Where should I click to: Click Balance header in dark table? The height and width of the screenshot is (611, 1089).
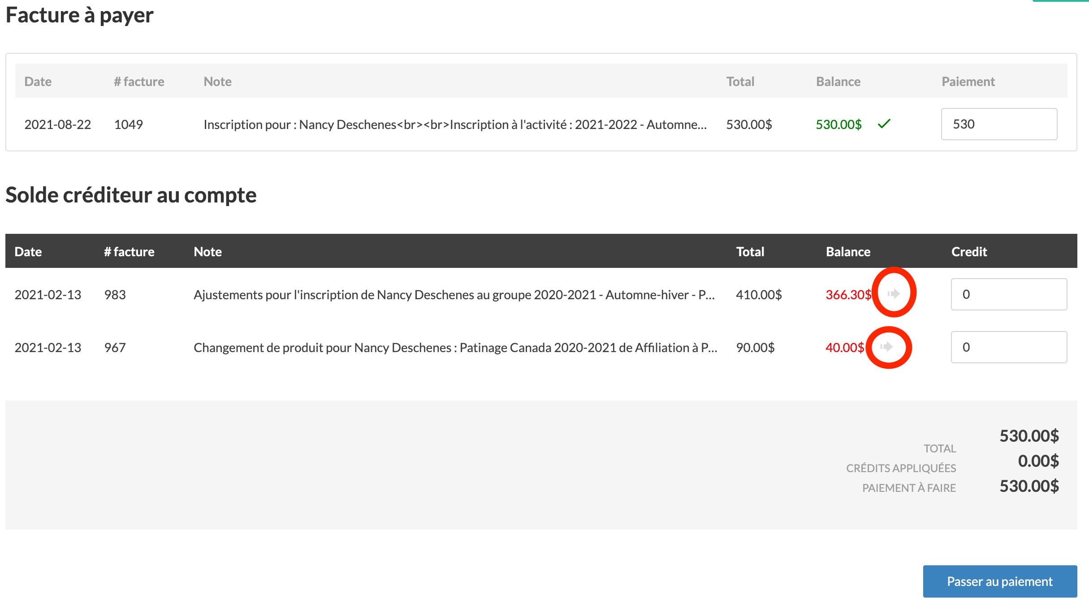coord(848,252)
